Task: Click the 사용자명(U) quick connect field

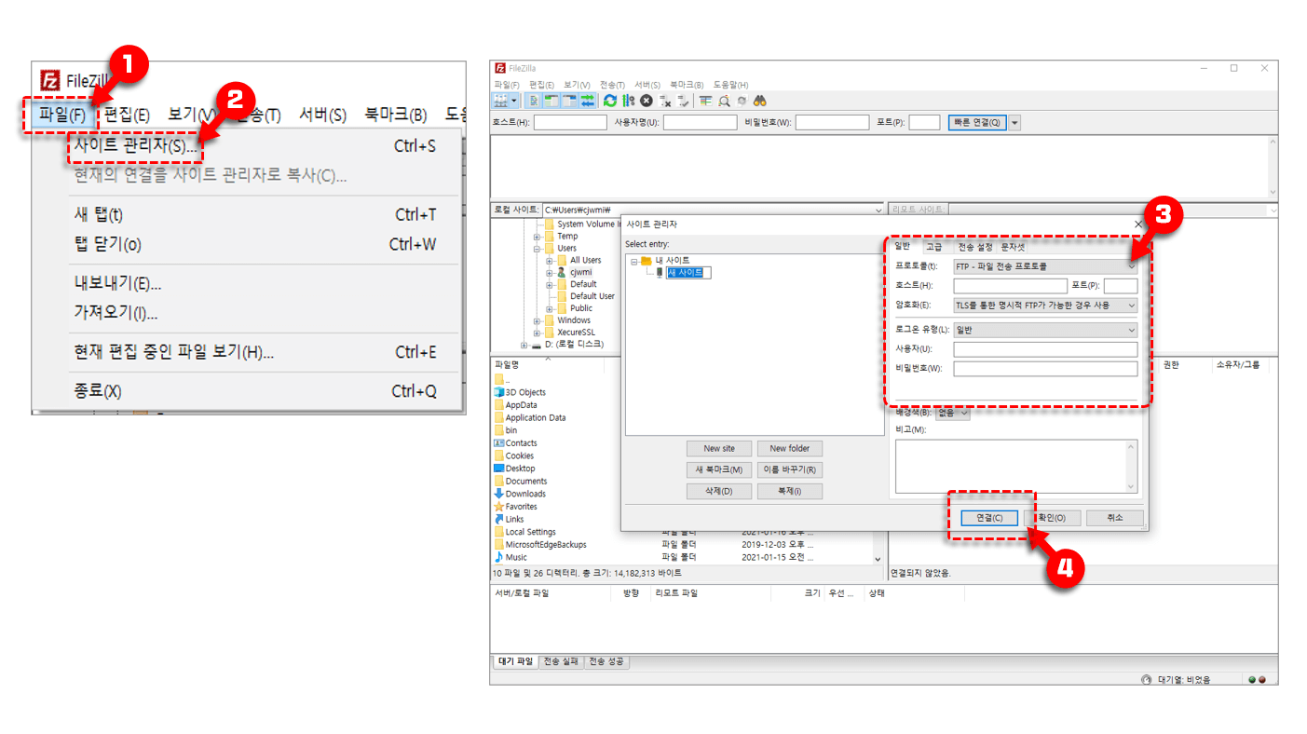Action: pos(700,123)
